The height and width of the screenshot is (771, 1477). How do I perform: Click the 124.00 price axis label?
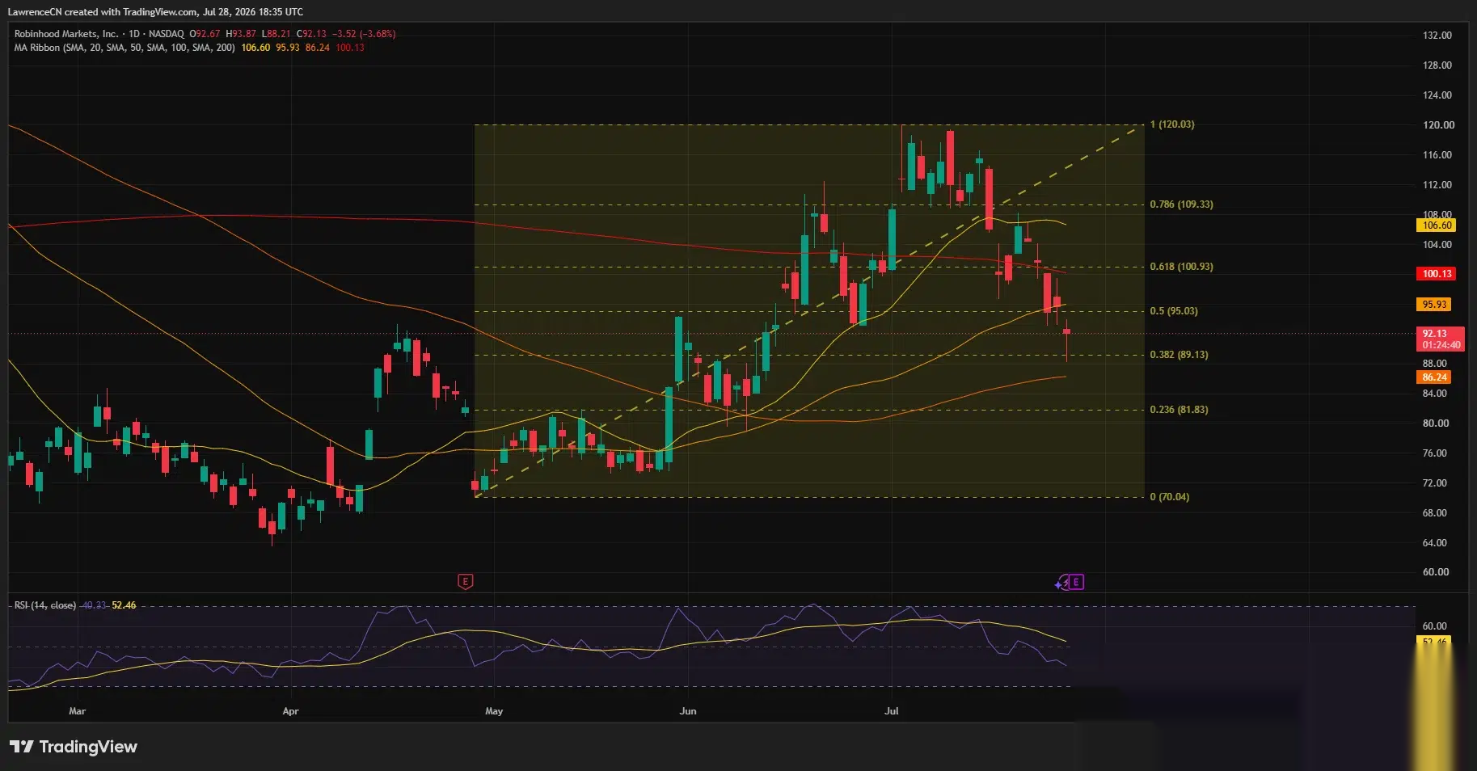click(x=1437, y=95)
